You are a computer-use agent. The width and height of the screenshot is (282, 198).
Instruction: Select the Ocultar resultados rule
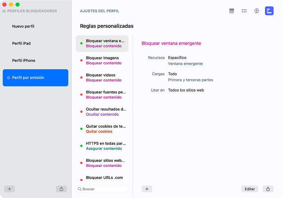(106, 112)
